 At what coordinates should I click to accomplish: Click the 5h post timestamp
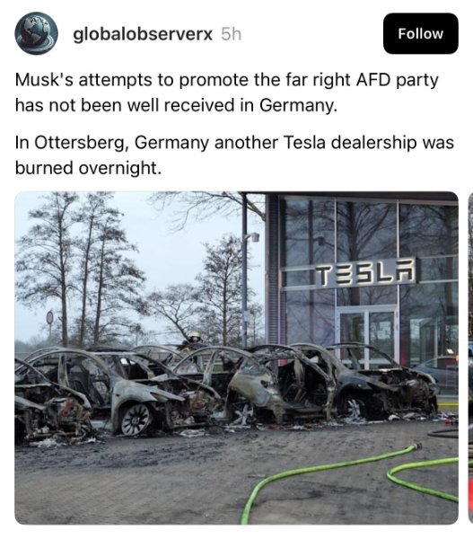(232, 34)
